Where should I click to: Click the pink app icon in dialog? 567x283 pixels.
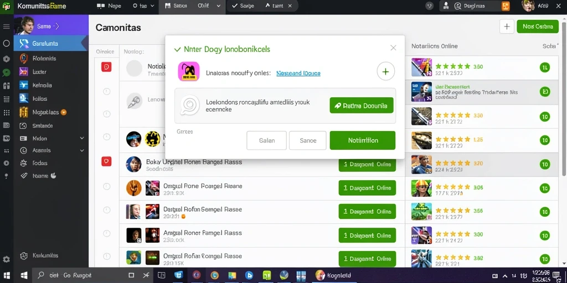(189, 71)
